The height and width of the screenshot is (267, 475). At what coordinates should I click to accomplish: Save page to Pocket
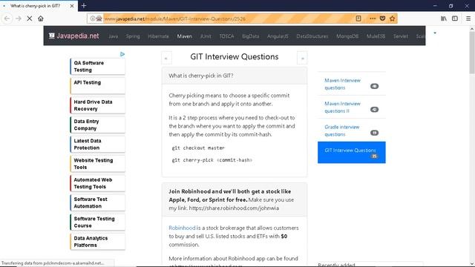click(382, 19)
